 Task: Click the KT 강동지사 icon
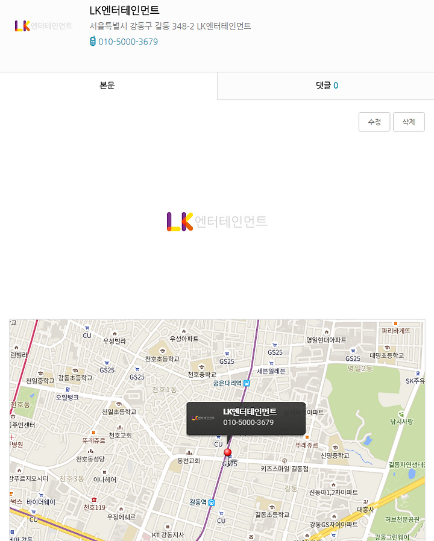pyautogui.click(x=168, y=527)
